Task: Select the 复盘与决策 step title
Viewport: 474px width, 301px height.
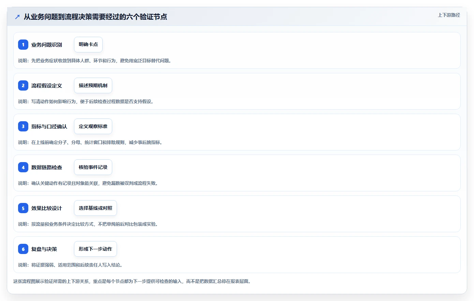Action: (x=44, y=249)
